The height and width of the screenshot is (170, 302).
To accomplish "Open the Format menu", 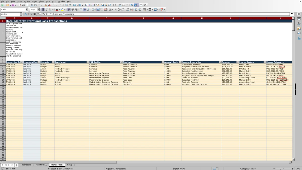I will (27, 2).
